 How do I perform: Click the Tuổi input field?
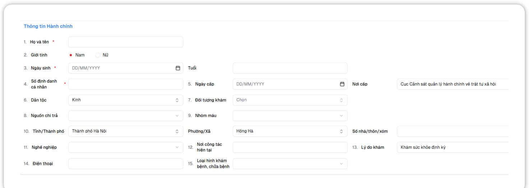[x=290, y=68]
